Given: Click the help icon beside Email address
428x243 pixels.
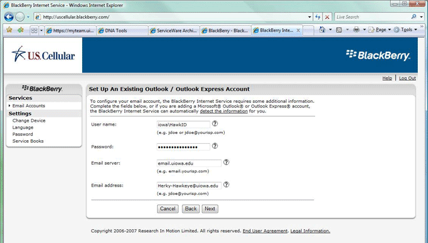Looking at the screenshot, I should point(226,185).
